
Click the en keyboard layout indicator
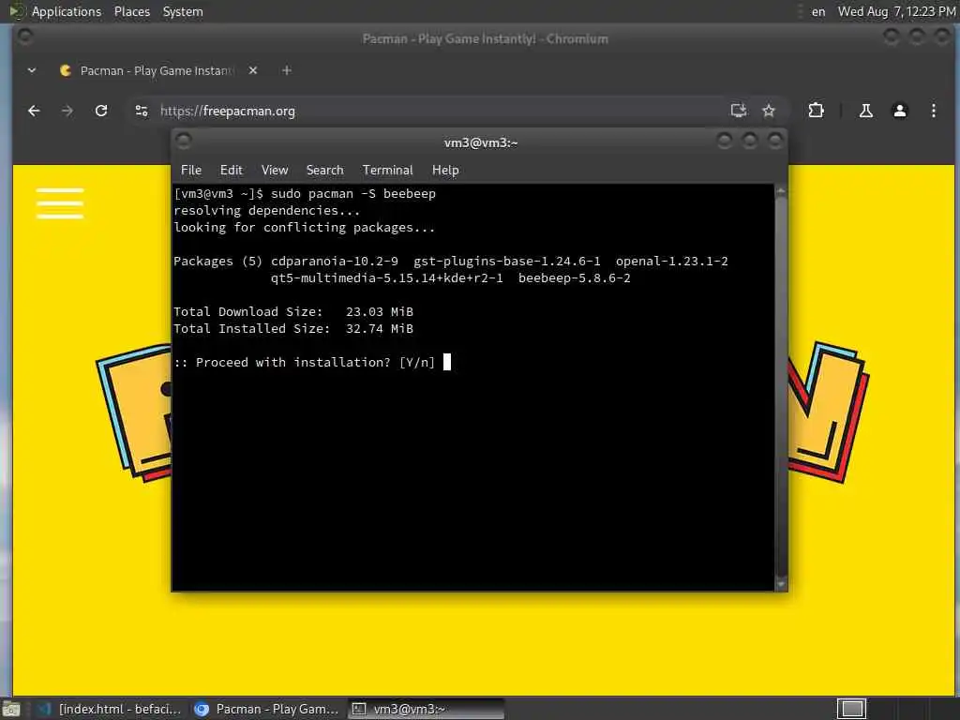[817, 11]
